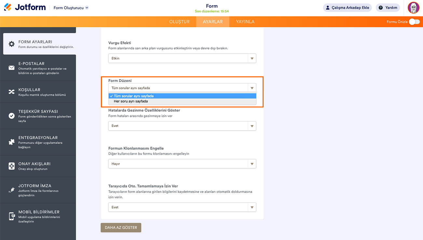
Task: Click the Entegrasyonlar puzzle piece icon
Action: [12, 142]
